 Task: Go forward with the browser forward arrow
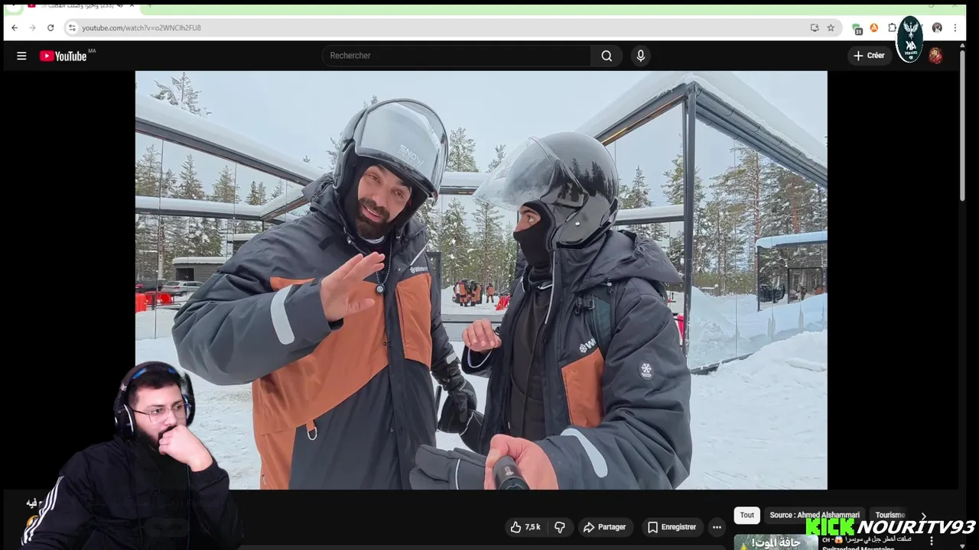32,27
